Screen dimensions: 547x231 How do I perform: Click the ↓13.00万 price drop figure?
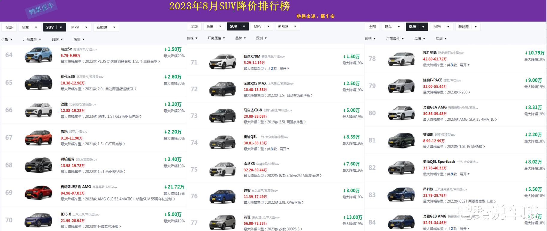pyautogui.click(x=352, y=217)
